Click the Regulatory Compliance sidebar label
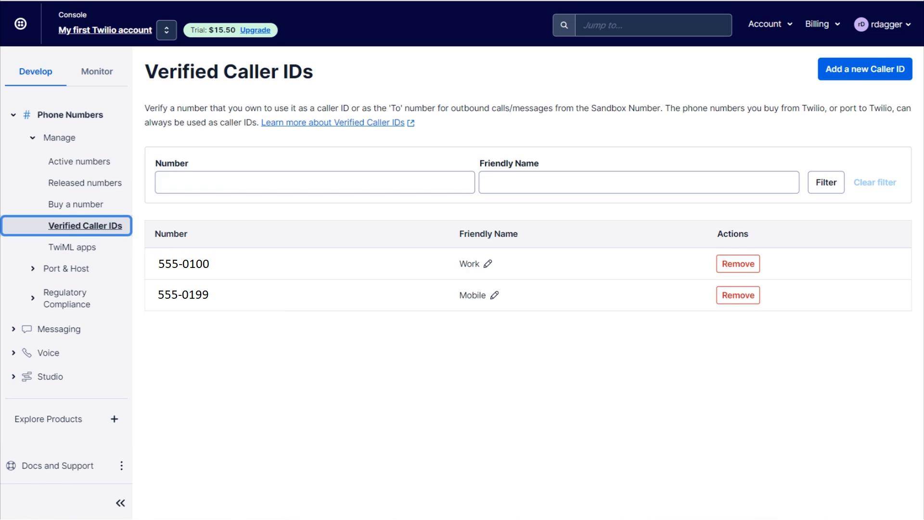The image size is (924, 520). tap(66, 298)
